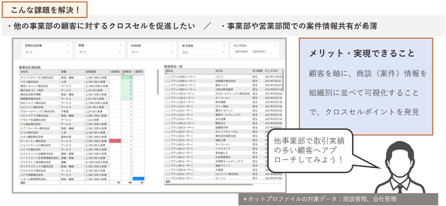Collapse the 営業担当部署 filter header chevron
This screenshot has height=206, width=446.
click(68, 45)
